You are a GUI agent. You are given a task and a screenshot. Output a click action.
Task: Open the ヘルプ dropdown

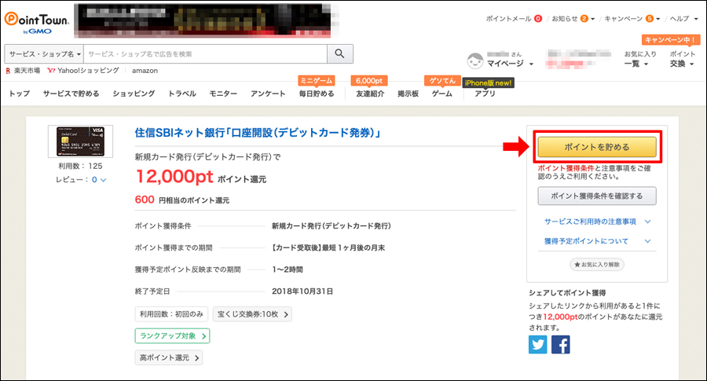tap(684, 19)
